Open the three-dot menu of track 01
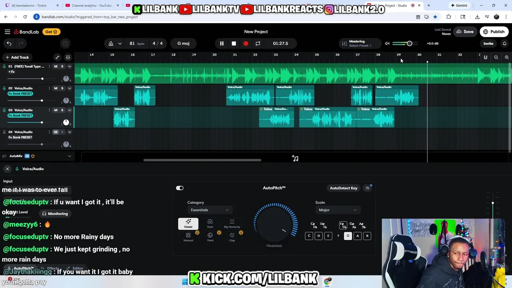512x288 pixels. [49, 66]
